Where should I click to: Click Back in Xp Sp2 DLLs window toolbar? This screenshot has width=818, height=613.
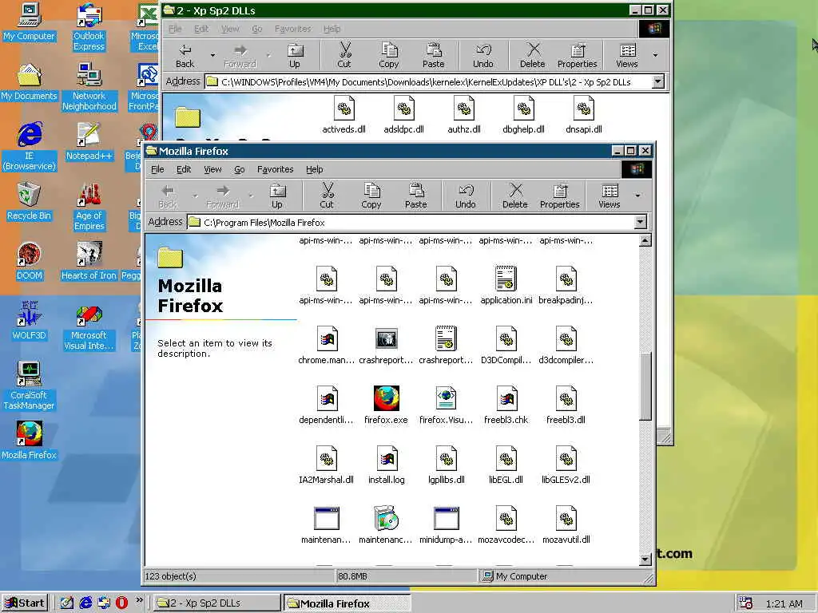185,55
